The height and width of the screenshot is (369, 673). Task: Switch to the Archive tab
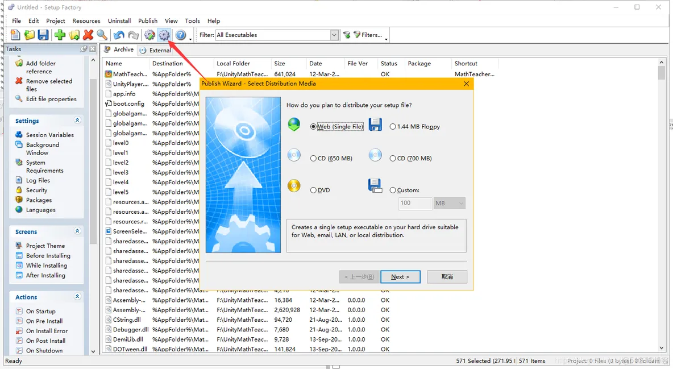pos(119,49)
